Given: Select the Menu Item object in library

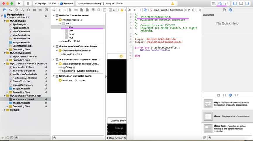Looking at the screenshot, I should tap(227, 129).
